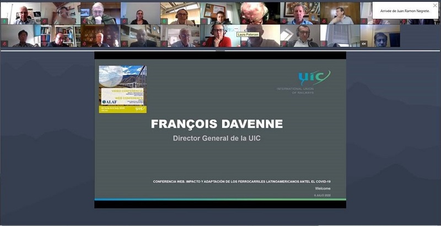
Task: Select the video tile of man in green jacket
Action: [101, 13]
